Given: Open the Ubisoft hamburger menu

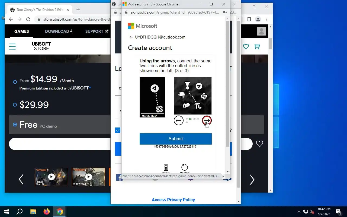Looking at the screenshot, I should [12, 46].
